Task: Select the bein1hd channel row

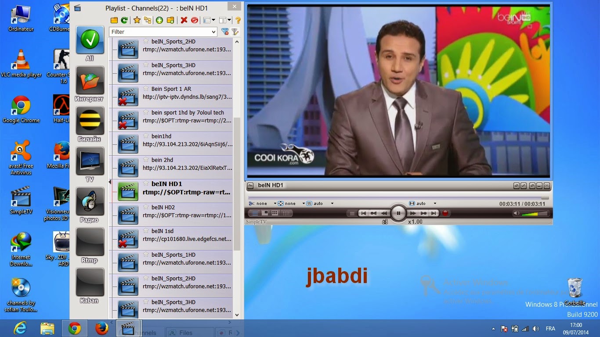Action: click(171, 143)
